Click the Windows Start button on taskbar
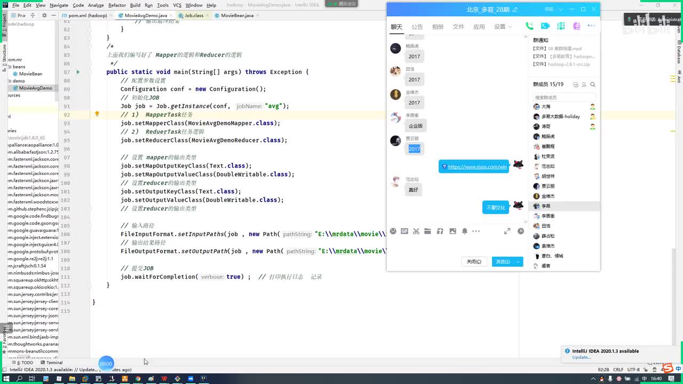This screenshot has height=384, width=683. pyautogui.click(x=6, y=379)
